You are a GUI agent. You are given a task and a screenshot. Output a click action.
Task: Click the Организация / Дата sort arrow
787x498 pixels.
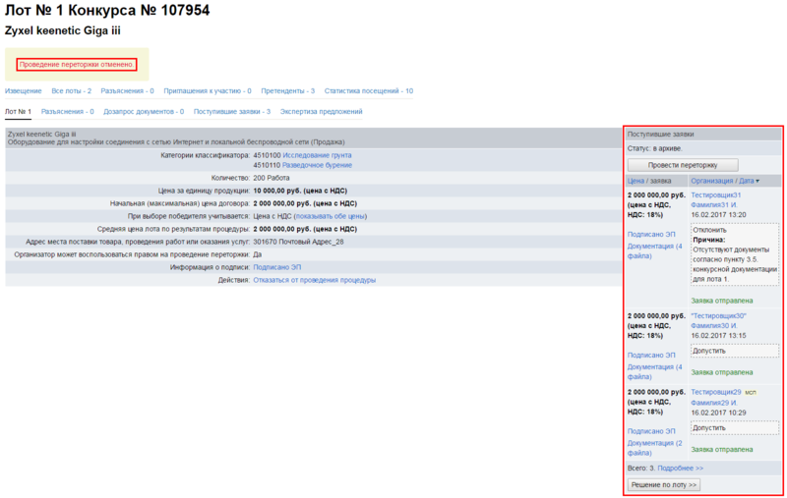pyautogui.click(x=757, y=181)
